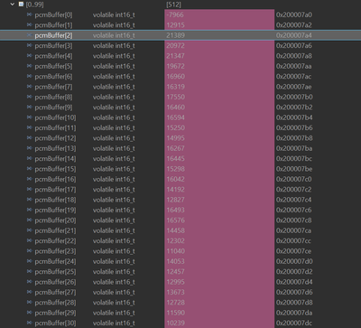
Task: Select the pcmBuffer[14] variable name
Action: 55,158
